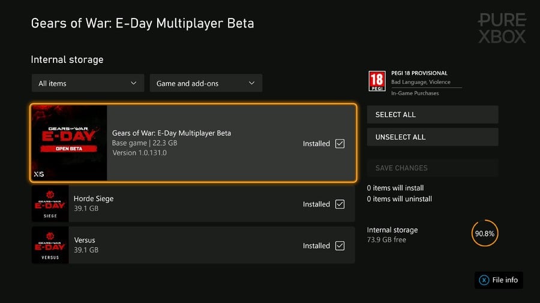Click the SELECT ALL button
Image resolution: width=540 pixels, height=303 pixels.
(433, 114)
